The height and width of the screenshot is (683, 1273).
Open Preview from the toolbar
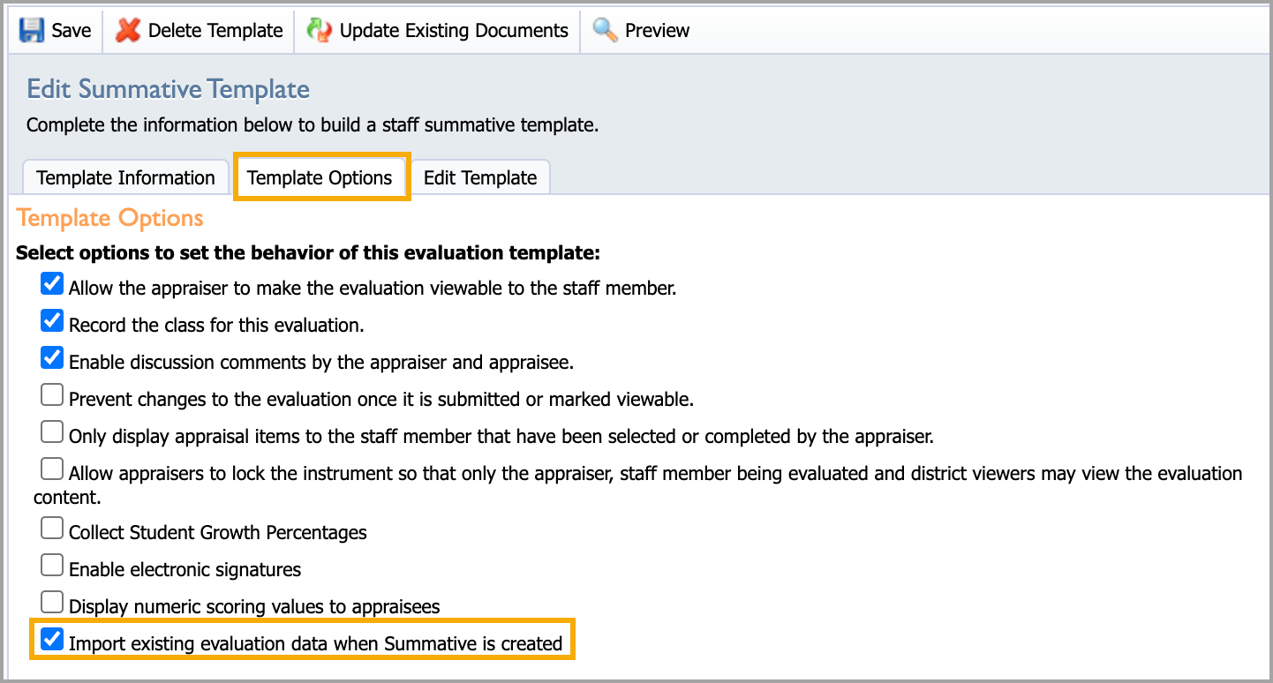point(657,30)
